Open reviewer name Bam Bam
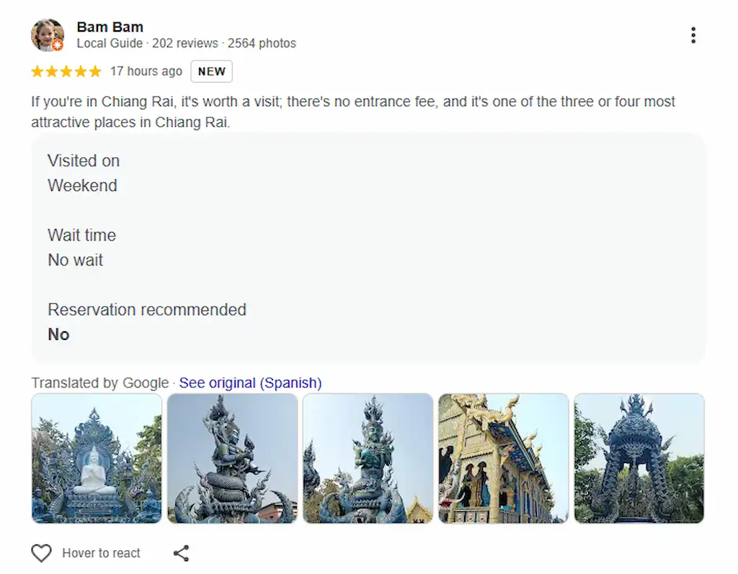Screen dimensions: 738x574 point(110,27)
